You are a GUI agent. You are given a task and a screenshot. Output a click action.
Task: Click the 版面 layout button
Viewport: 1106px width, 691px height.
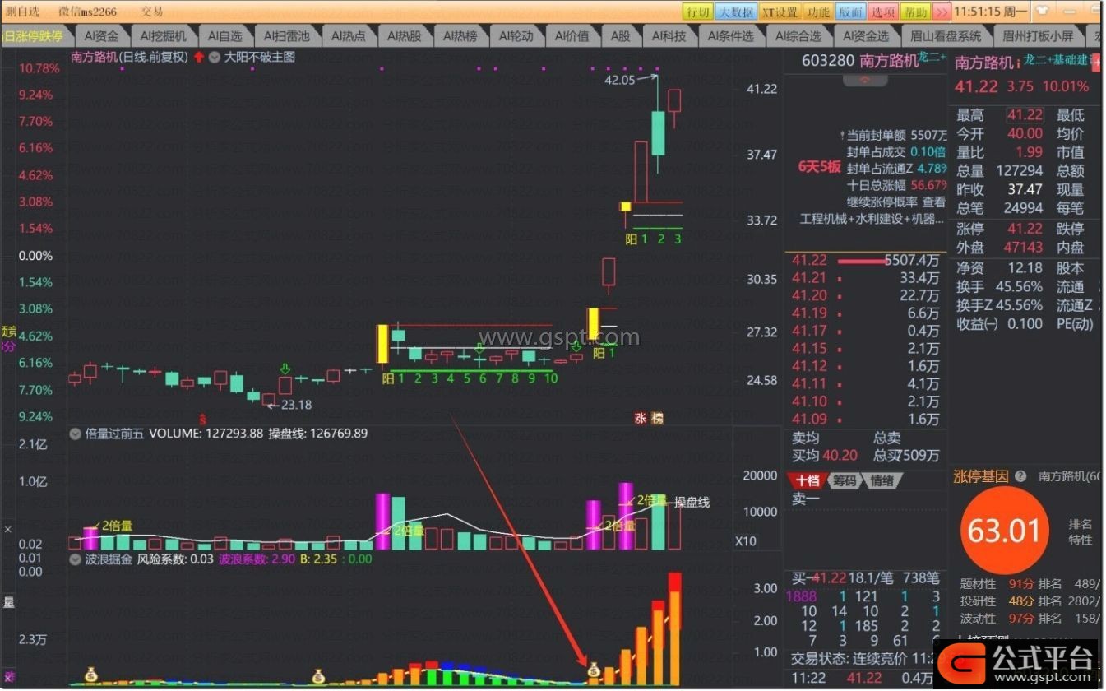click(x=850, y=12)
